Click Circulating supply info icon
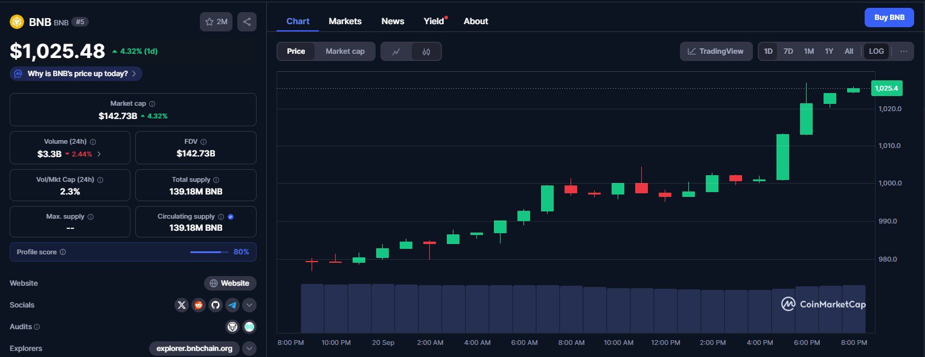Viewport: 925px width, 357px height. pyautogui.click(x=221, y=216)
